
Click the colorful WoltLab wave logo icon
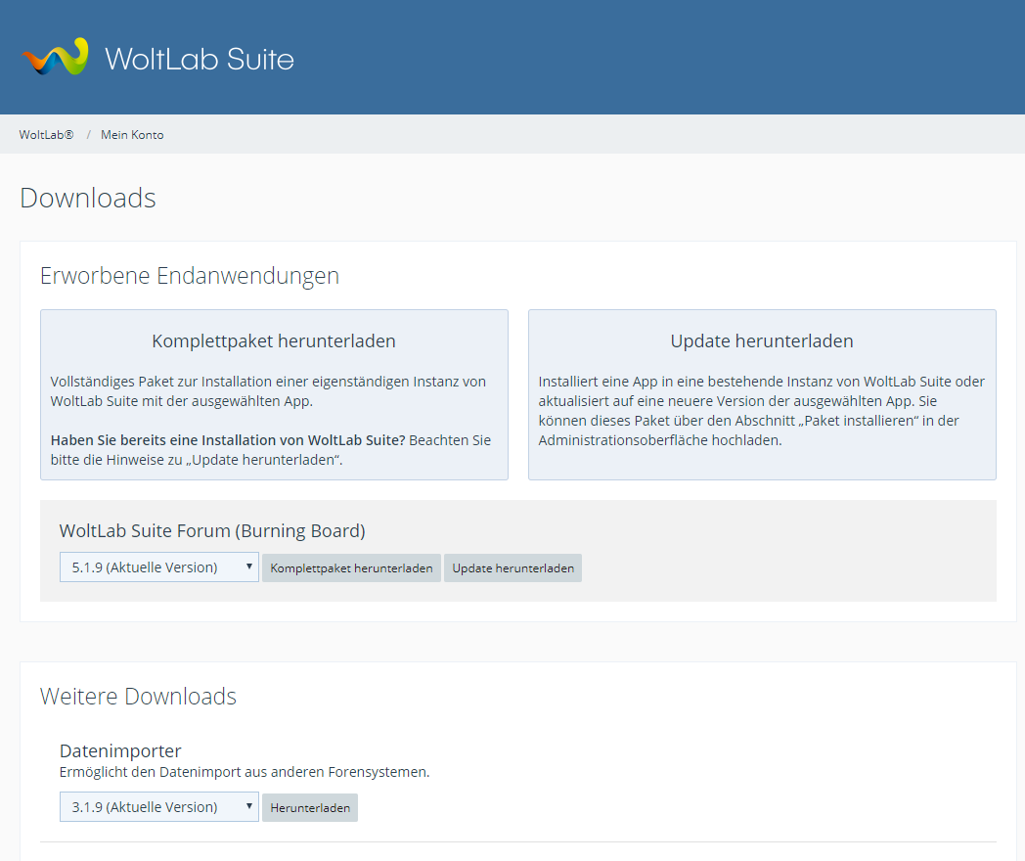point(55,58)
